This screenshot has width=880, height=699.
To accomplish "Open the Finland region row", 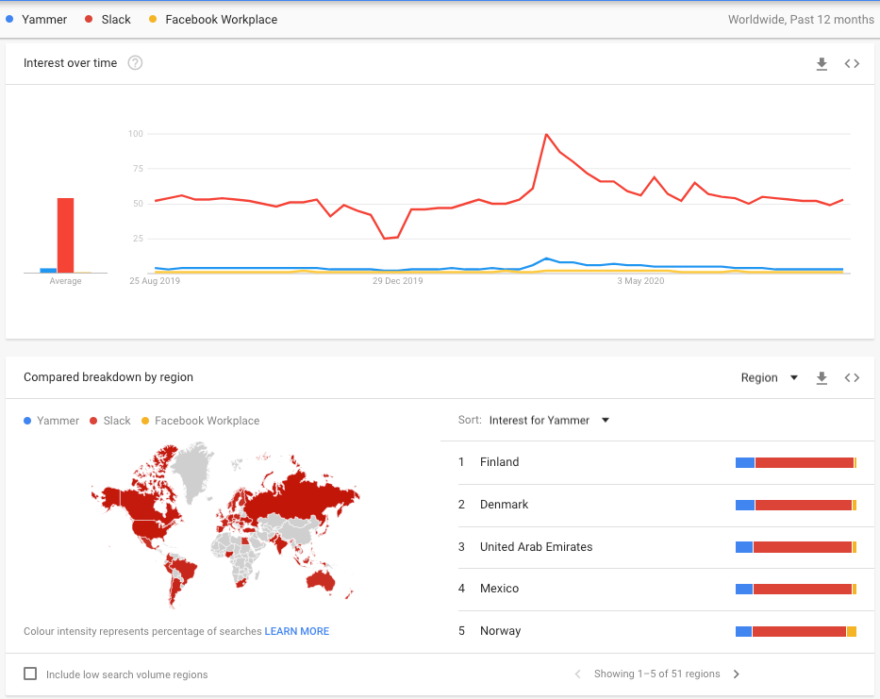I will click(499, 462).
